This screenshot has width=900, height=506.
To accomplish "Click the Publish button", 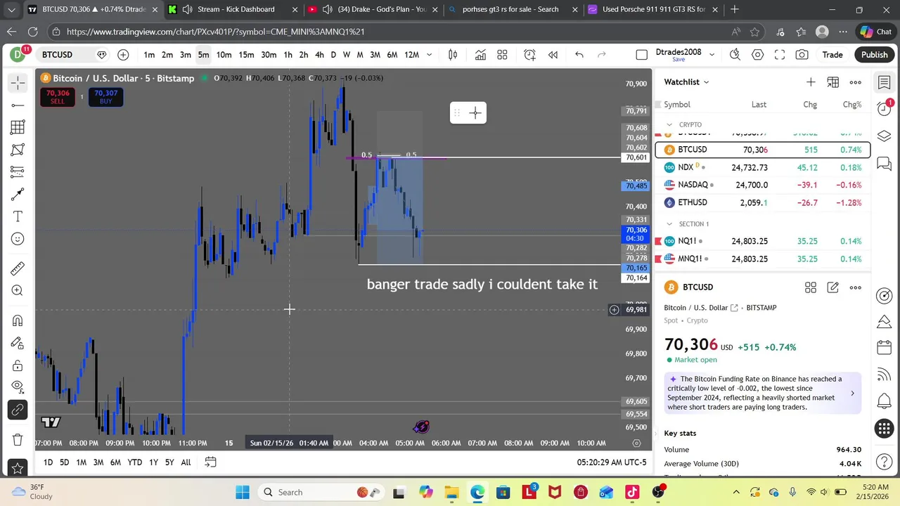I will click(x=875, y=55).
